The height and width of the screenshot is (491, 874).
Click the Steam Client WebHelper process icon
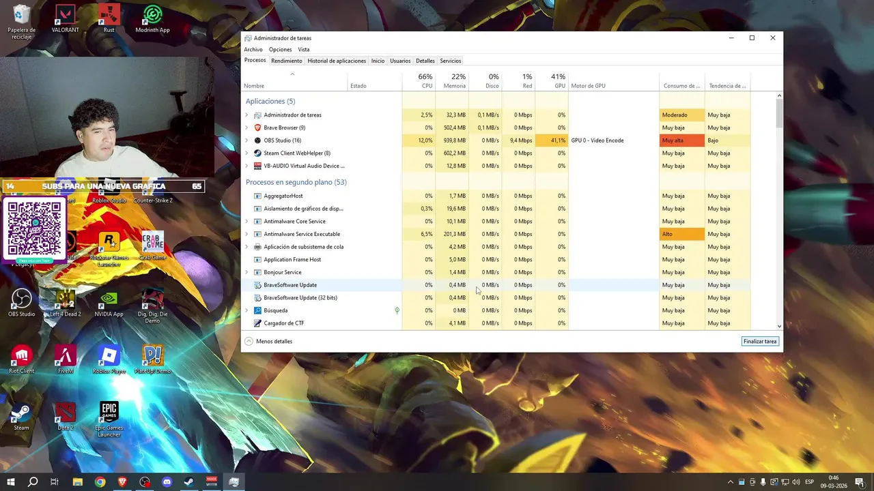pyautogui.click(x=257, y=153)
